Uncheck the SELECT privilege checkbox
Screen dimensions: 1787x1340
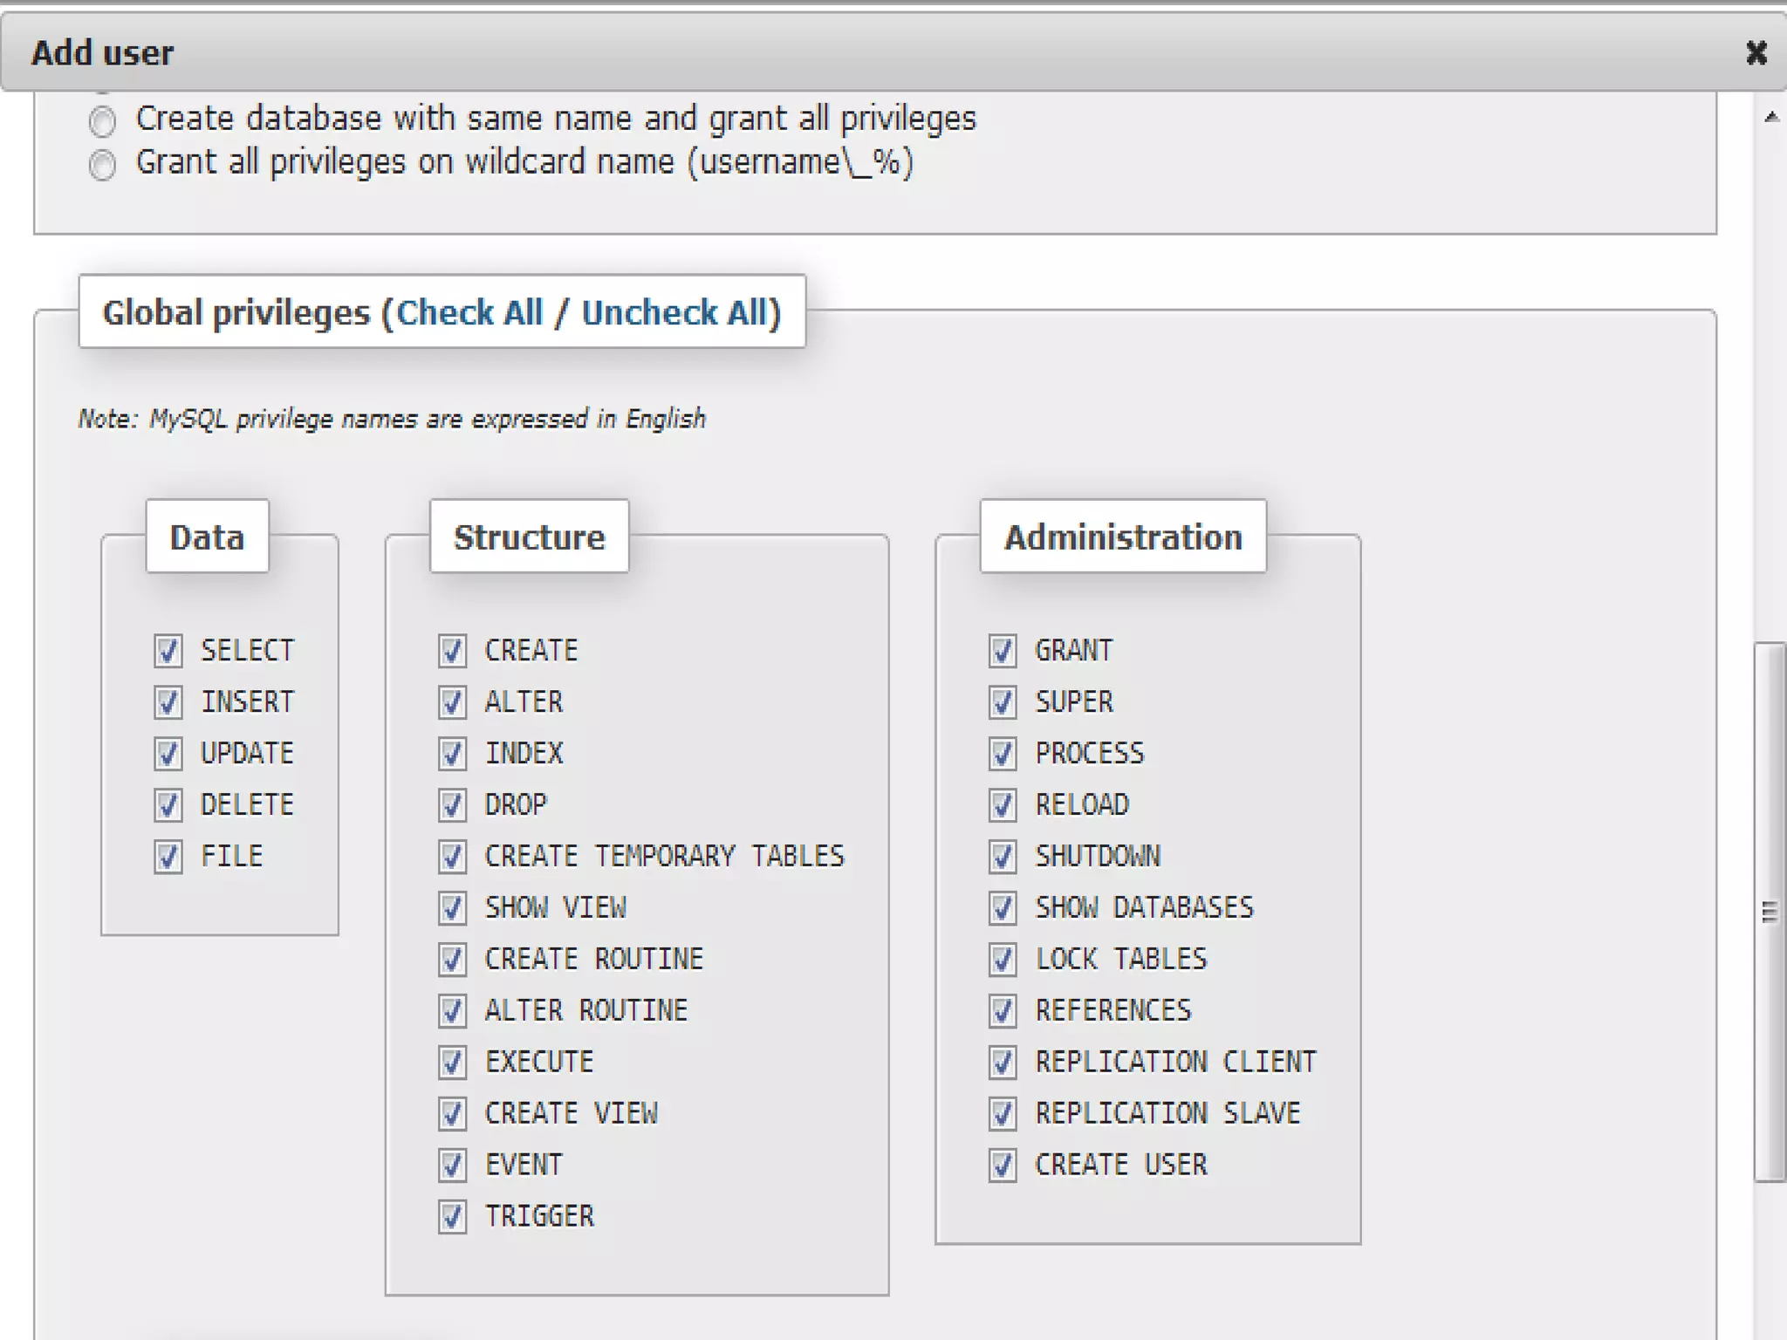[168, 651]
